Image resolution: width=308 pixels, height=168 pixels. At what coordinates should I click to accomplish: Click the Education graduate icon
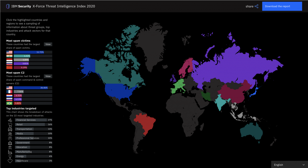(10, 147)
